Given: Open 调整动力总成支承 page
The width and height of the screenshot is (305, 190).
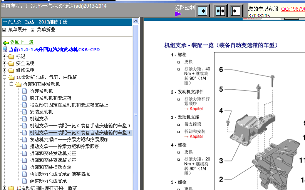Looking at the screenshot, I should [48, 181].
